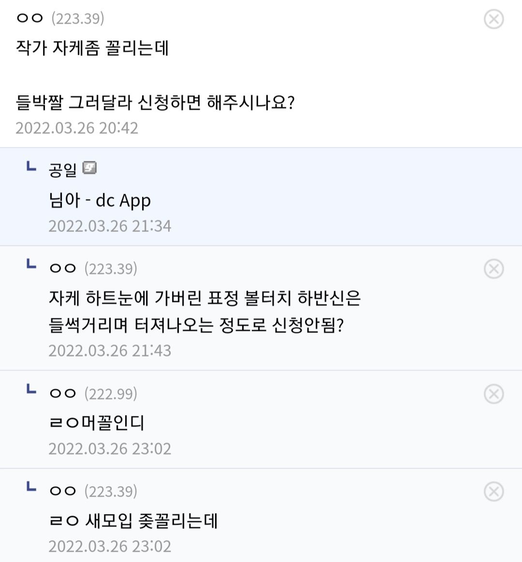522x562 pixels.
Task: Click reply arrow icon on the 222.99 reply
Action: tap(31, 389)
